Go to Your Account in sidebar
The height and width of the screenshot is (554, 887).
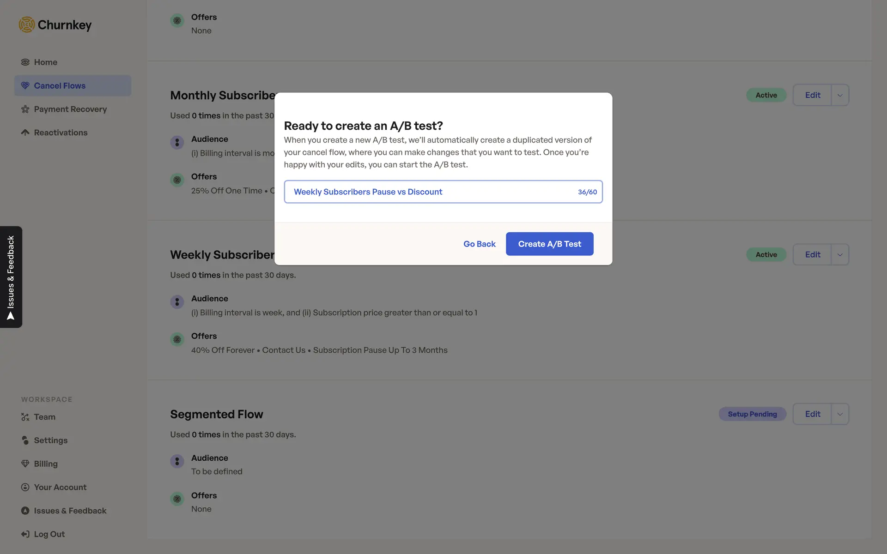click(x=60, y=488)
